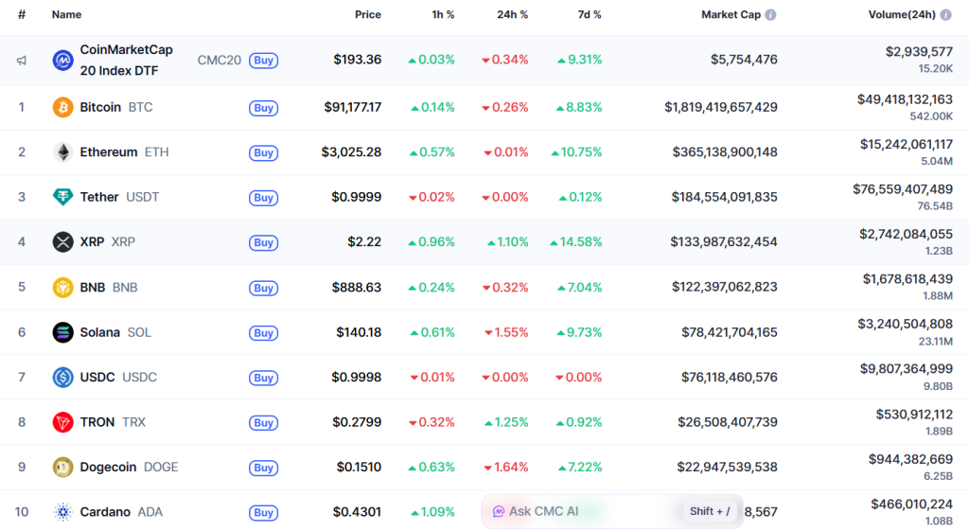The height and width of the screenshot is (531, 969).
Task: Click the Volume(24h) info icon
Action: 947,15
